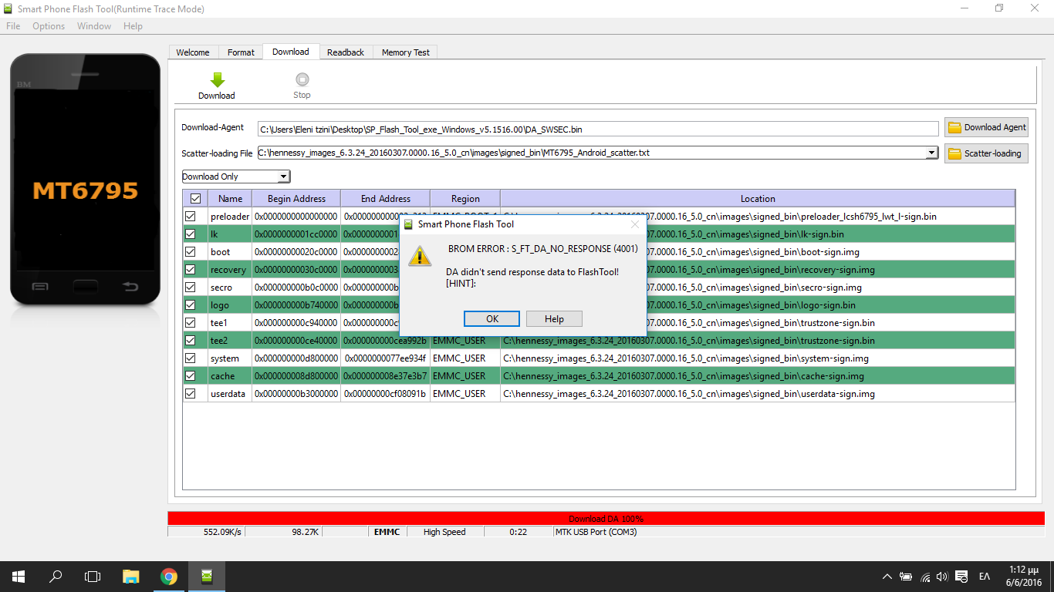The height and width of the screenshot is (592, 1054).
Task: Click the green Download arrow icon
Action: 217,79
